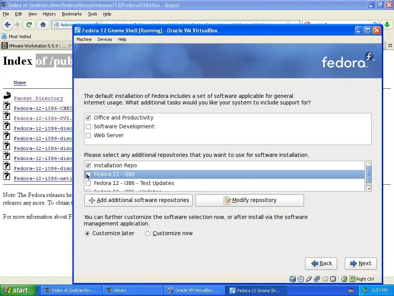Open VirtualBox Machine menu
The height and width of the screenshot is (296, 394).
pyautogui.click(x=84, y=39)
